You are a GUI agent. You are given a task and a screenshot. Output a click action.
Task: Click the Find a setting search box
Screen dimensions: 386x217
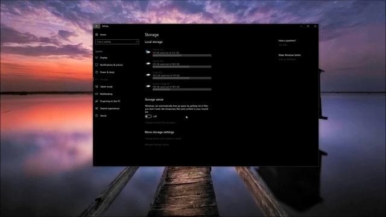117,42
